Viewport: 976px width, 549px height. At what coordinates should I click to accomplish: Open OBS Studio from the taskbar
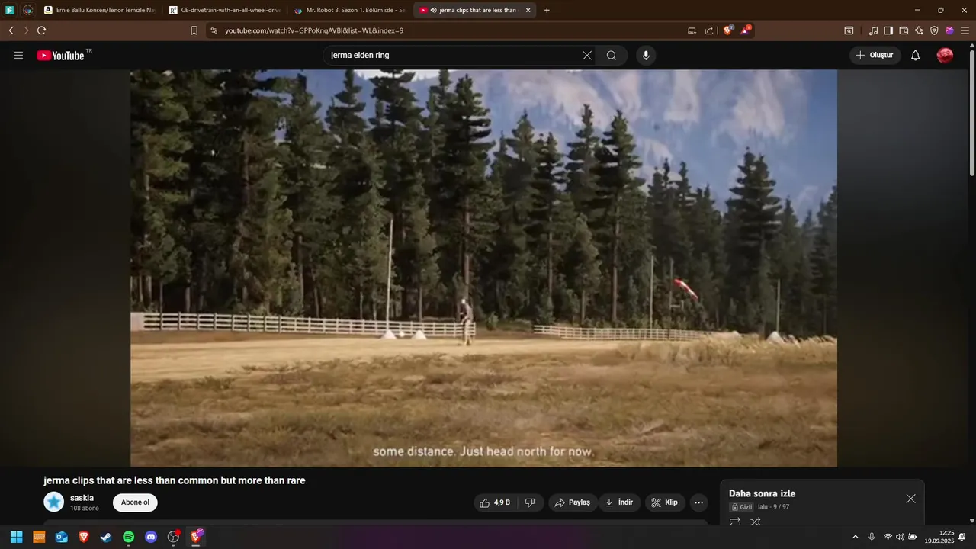(173, 537)
